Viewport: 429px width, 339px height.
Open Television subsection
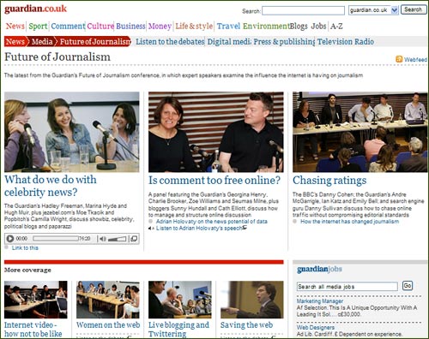(x=335, y=42)
